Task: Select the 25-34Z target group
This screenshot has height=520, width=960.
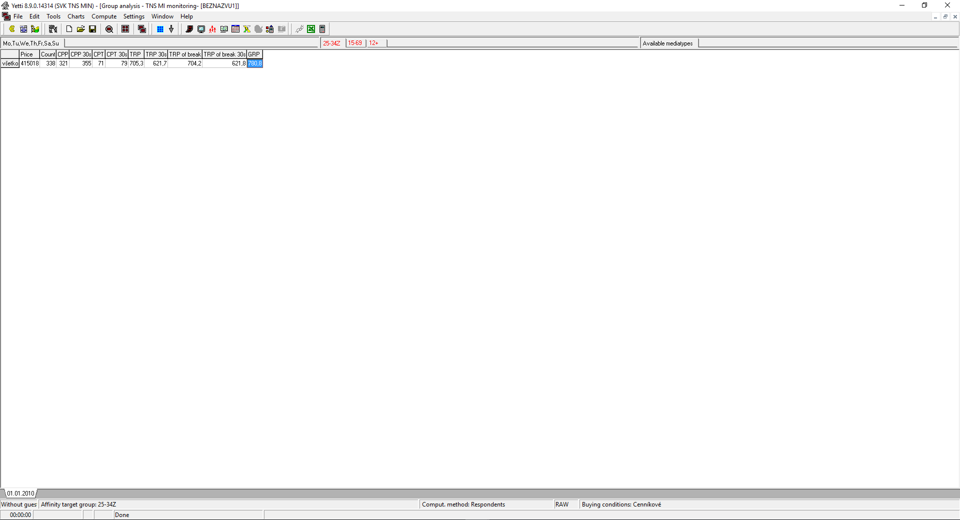Action: click(331, 43)
